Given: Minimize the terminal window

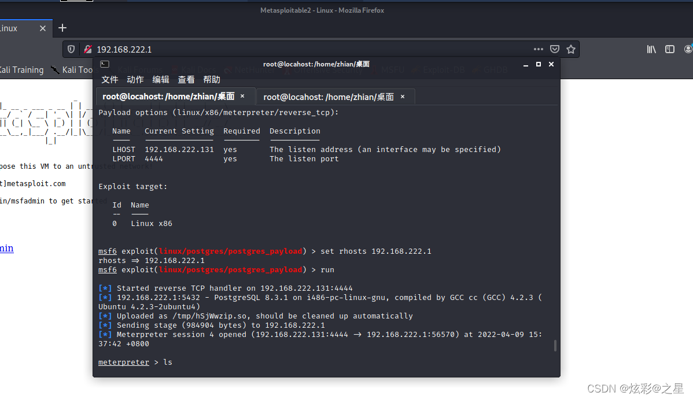Looking at the screenshot, I should (x=525, y=65).
